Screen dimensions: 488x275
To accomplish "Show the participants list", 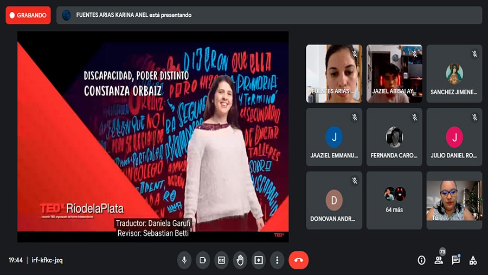I will click(439, 260).
